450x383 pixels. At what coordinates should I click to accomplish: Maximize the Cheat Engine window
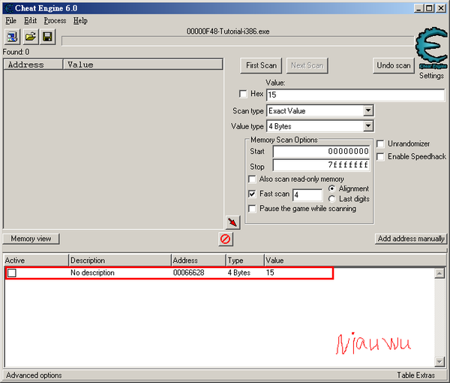point(429,8)
